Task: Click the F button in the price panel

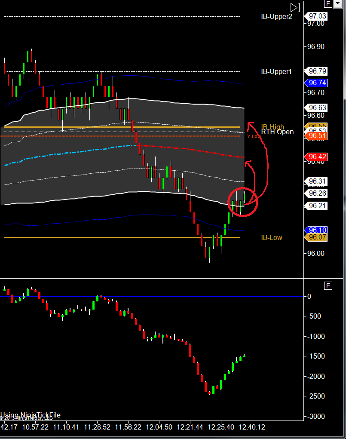Action: (x=328, y=3)
